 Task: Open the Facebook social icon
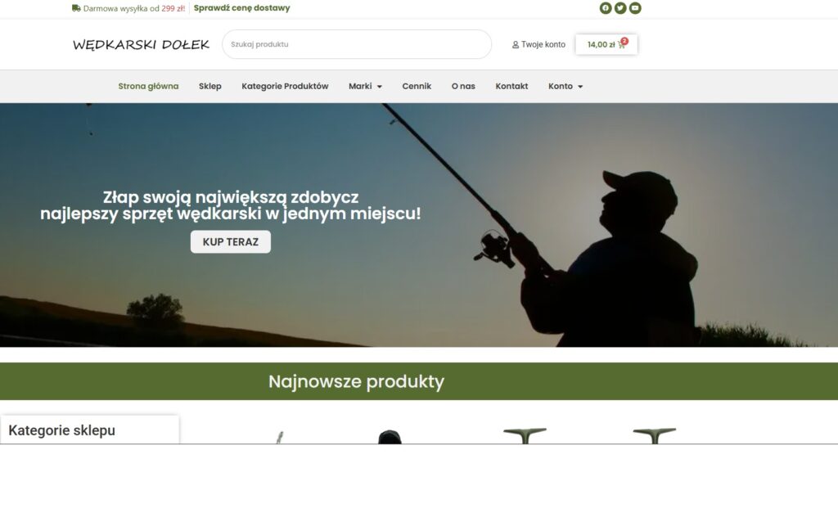(x=605, y=8)
